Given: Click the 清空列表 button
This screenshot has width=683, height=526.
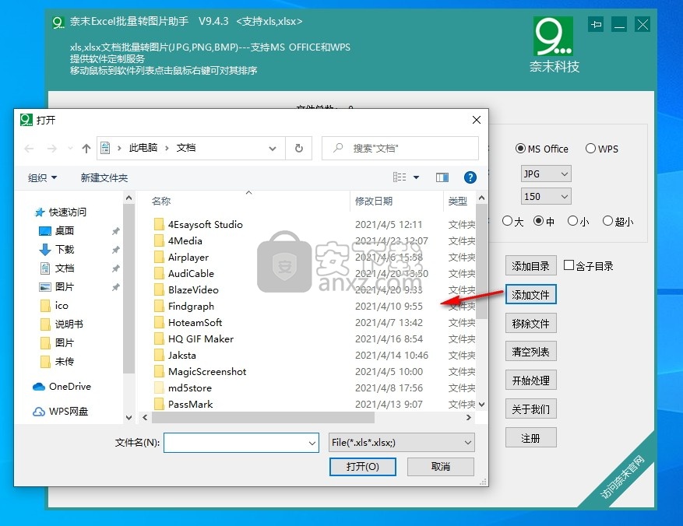Looking at the screenshot, I should coord(530,352).
